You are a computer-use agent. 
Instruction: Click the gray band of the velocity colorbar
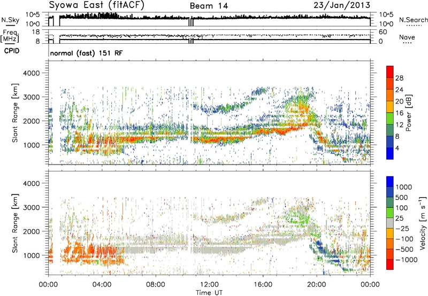tap(390, 223)
